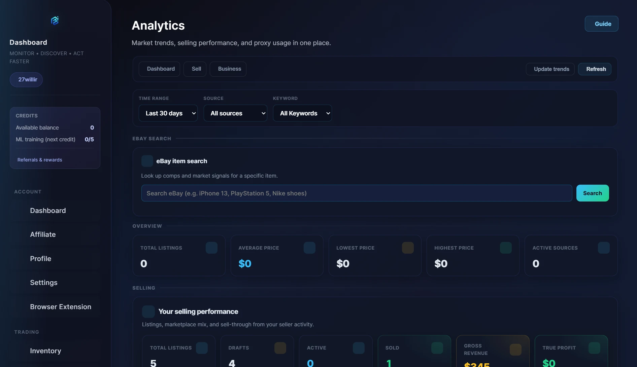This screenshot has width=637, height=367.
Task: Click the 27willir username badge
Action: tap(26, 80)
